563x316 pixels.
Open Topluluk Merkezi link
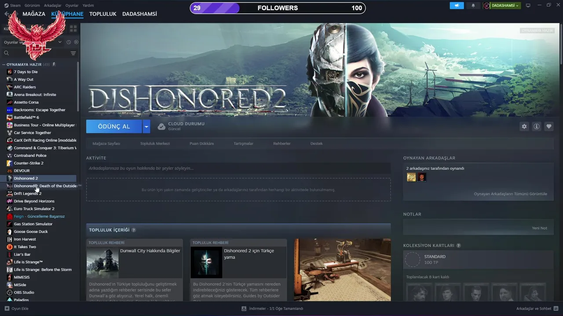click(155, 144)
